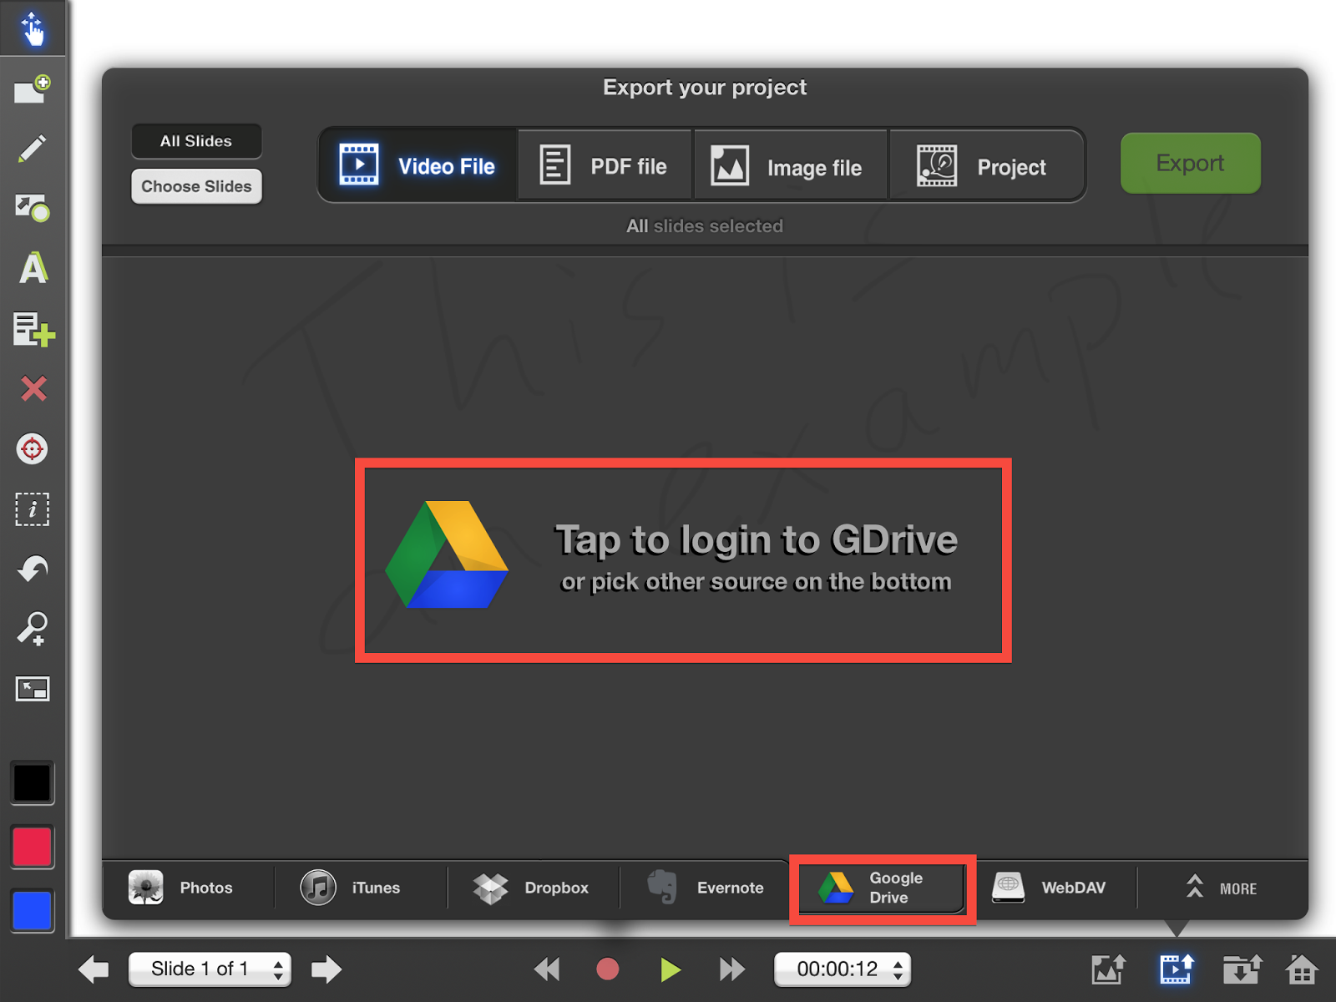Viewport: 1336px width, 1002px height.
Task: Pick the blue color swatch
Action: tap(33, 910)
